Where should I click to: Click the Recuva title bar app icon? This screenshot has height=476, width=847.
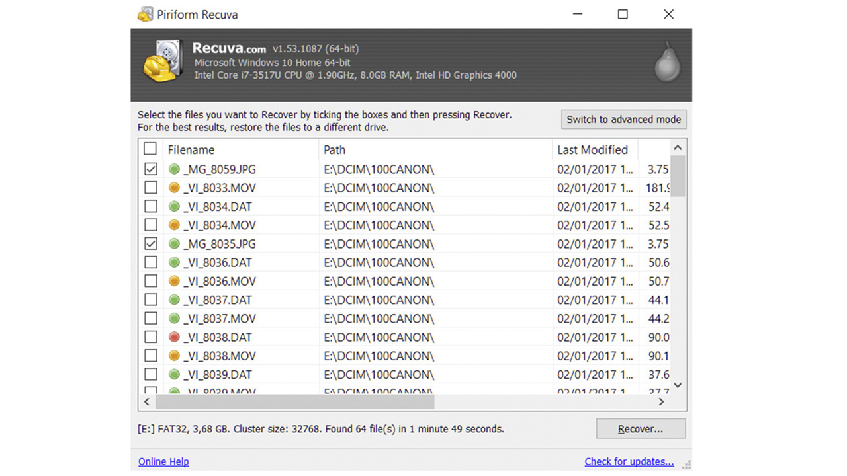pyautogui.click(x=144, y=14)
